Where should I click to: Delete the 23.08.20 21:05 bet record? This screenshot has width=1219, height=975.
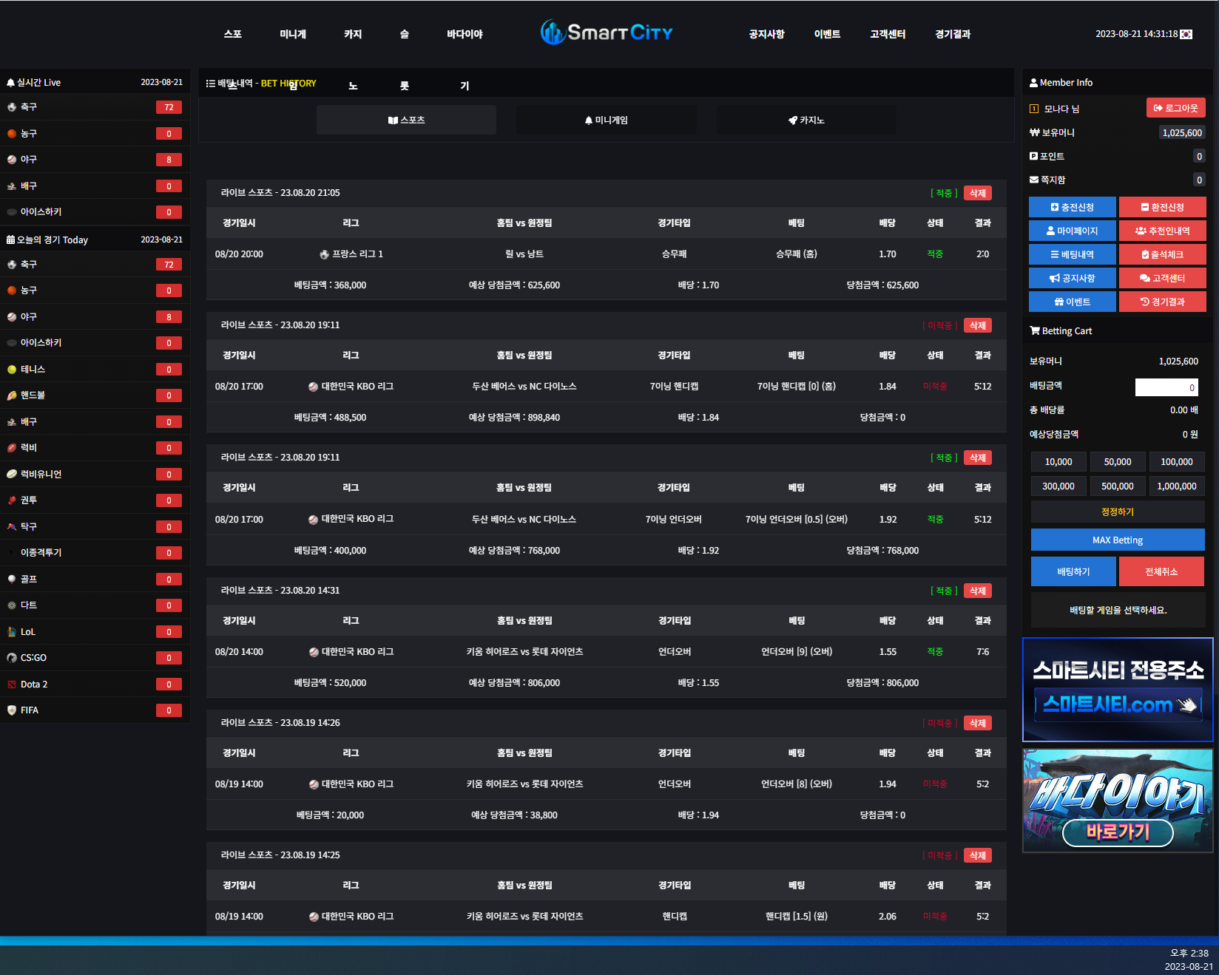tap(978, 193)
